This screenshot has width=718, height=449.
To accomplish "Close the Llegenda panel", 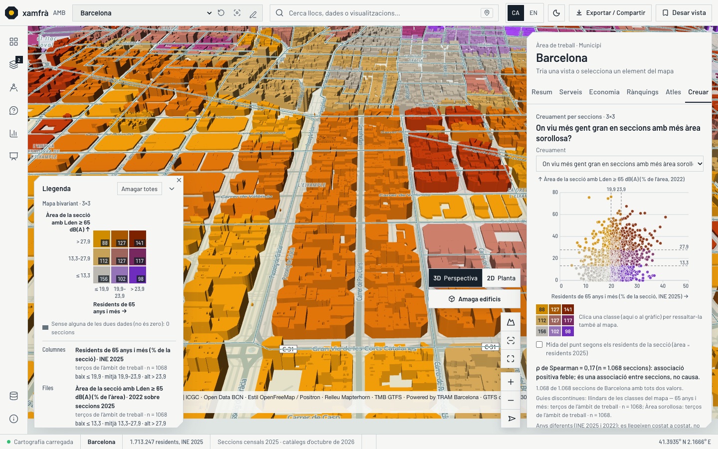I will 179,180.
